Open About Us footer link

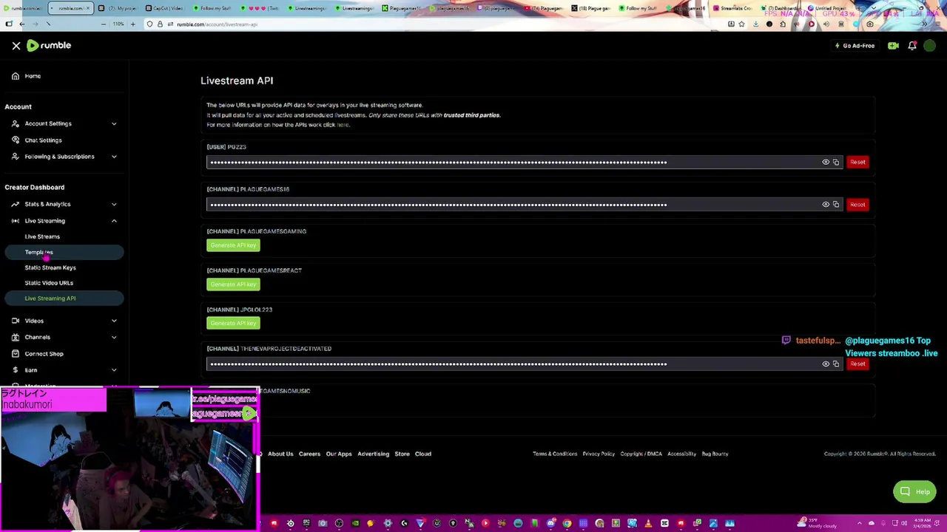point(280,454)
